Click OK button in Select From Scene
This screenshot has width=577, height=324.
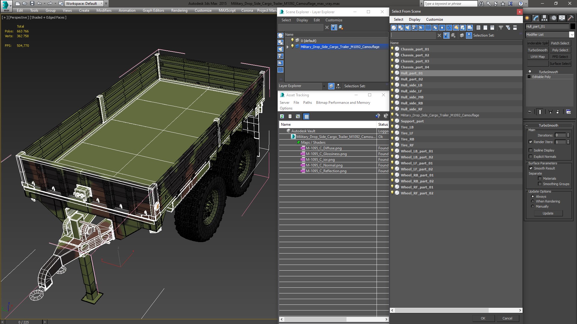(483, 318)
